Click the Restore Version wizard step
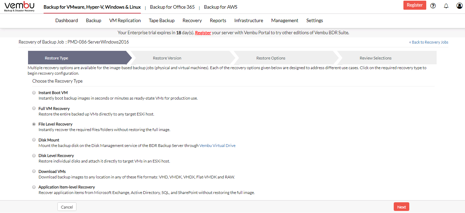This screenshot has width=465, height=213. pyautogui.click(x=183, y=58)
